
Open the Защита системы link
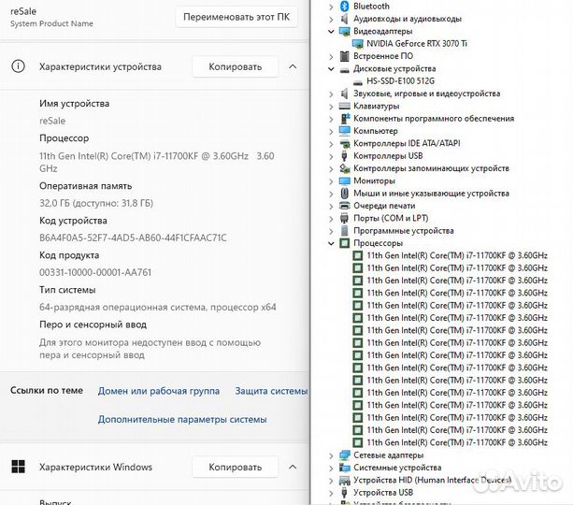[x=271, y=391]
